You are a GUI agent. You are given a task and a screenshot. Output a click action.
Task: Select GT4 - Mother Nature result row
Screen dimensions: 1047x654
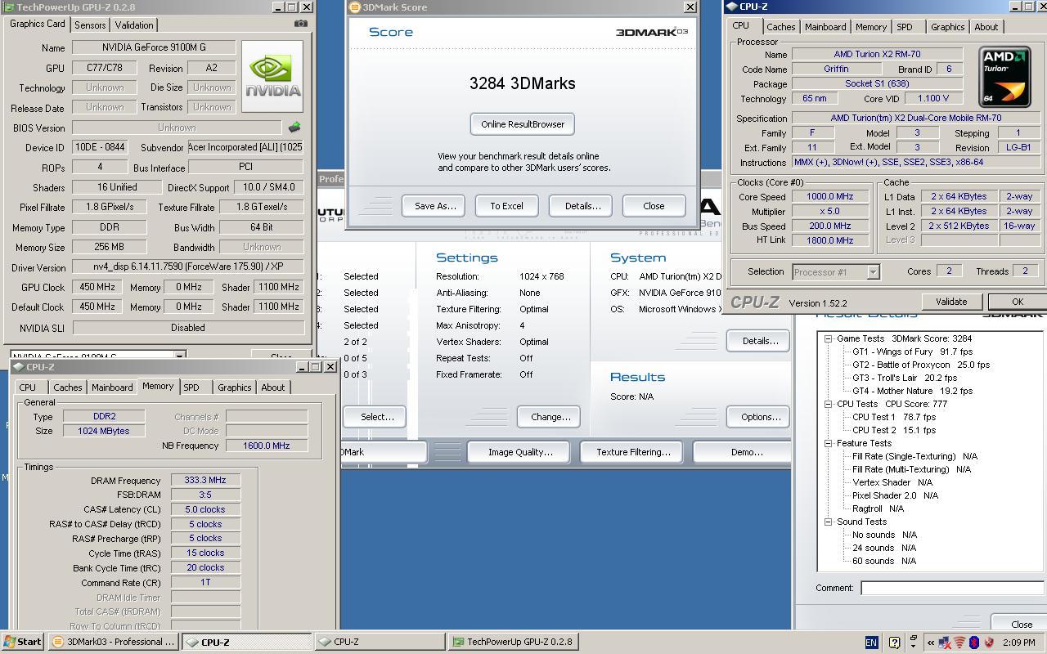click(912, 391)
